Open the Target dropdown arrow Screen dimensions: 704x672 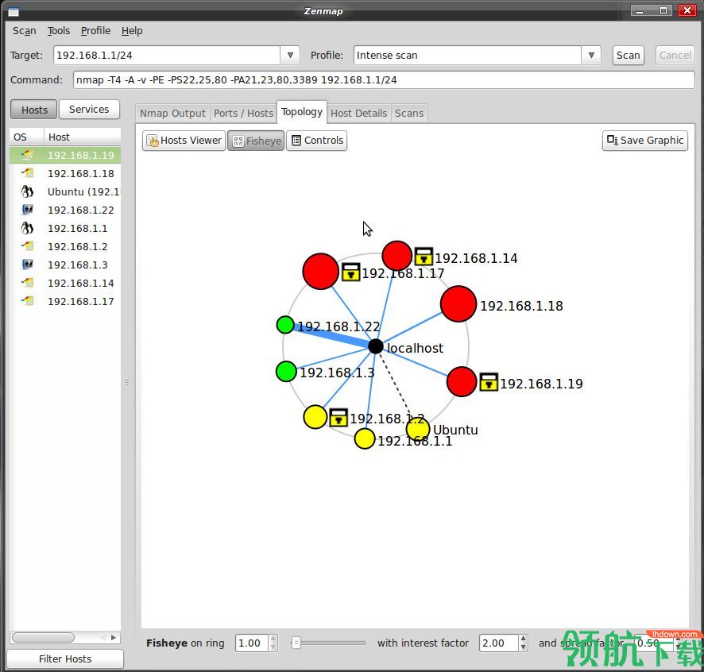tap(290, 56)
